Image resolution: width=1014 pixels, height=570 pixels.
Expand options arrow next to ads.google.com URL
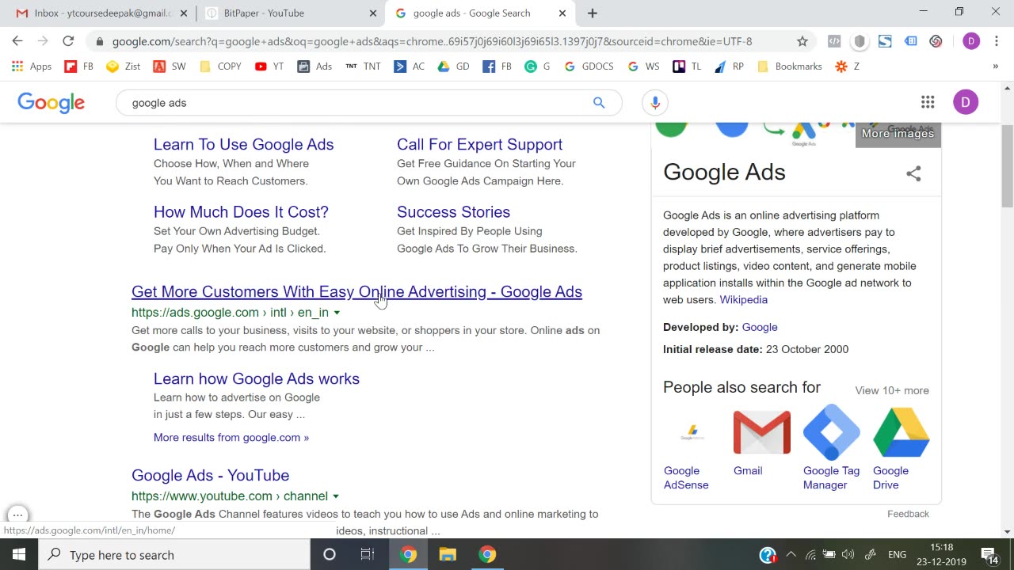click(337, 313)
